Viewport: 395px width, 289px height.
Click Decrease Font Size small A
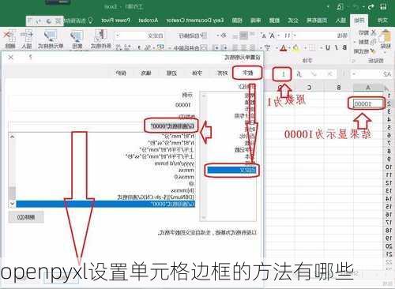pos(264,36)
